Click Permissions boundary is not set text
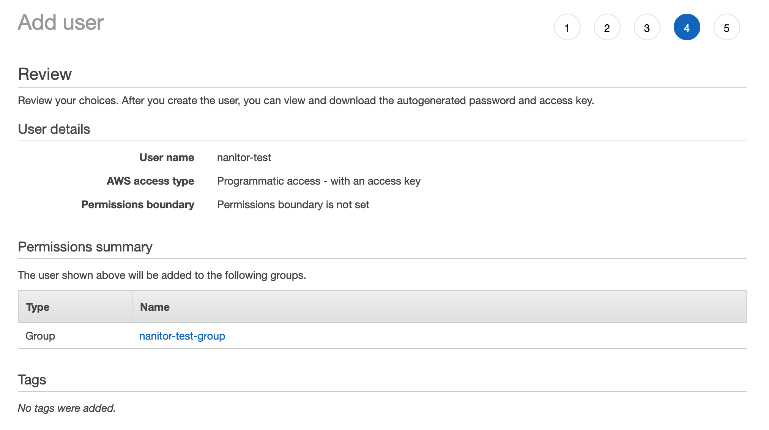The image size is (769, 430). pos(293,205)
